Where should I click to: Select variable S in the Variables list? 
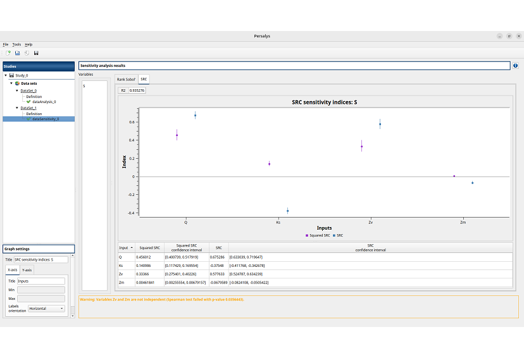84,86
